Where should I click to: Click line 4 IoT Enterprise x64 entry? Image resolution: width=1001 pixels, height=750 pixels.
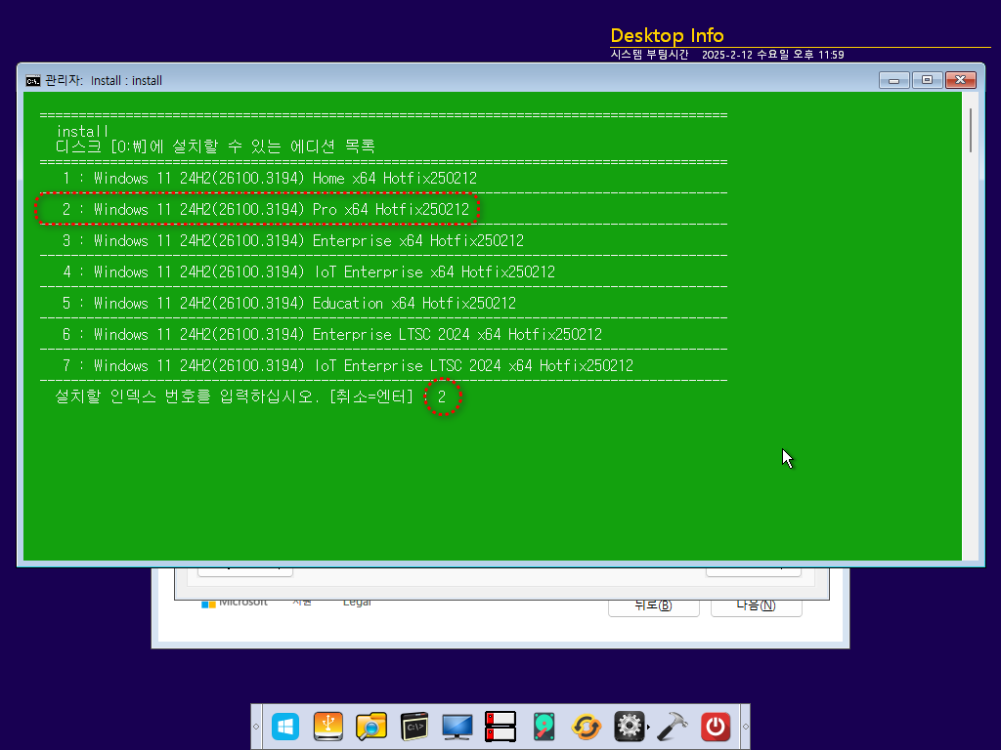(308, 272)
